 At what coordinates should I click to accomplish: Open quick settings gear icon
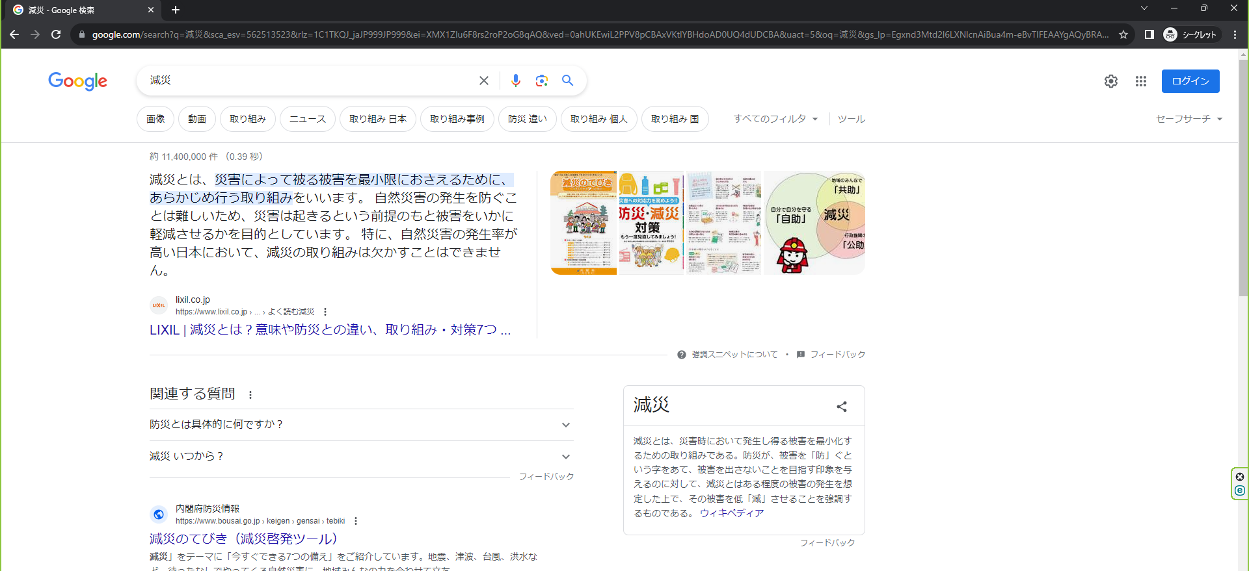pos(1111,81)
